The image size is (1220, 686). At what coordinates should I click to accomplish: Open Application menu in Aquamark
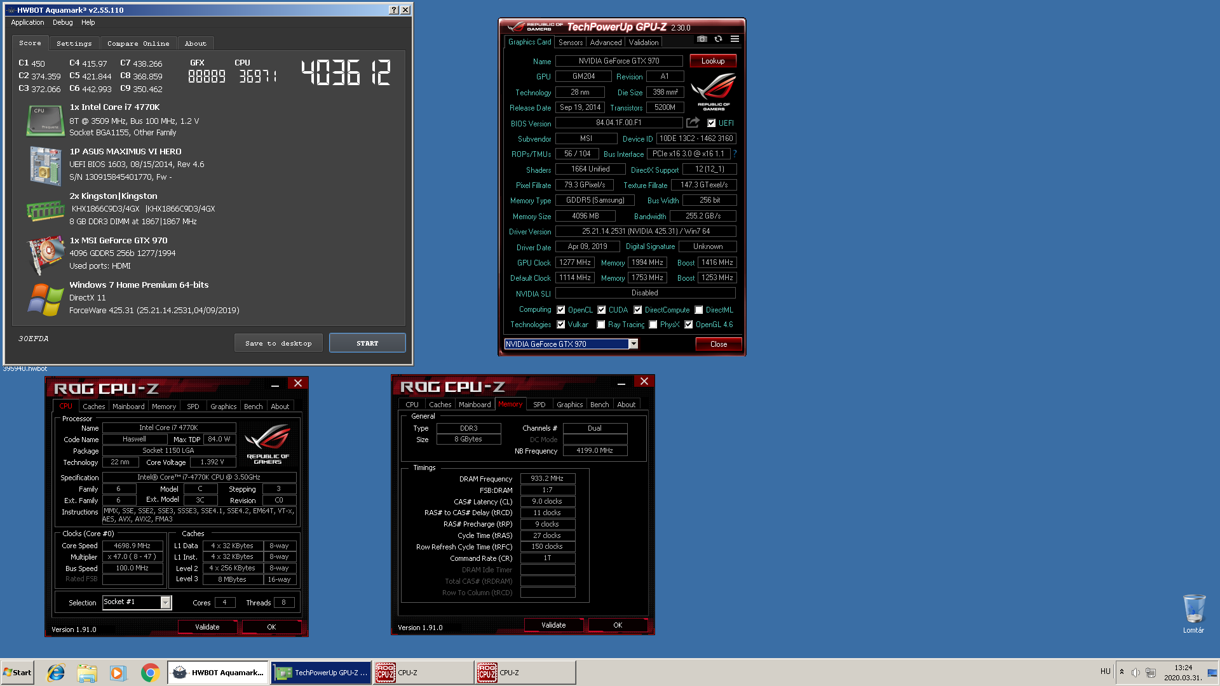click(27, 22)
